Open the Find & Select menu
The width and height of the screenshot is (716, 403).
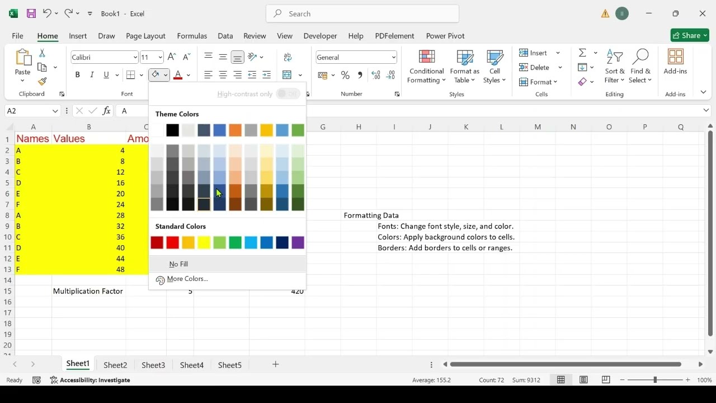tap(640, 67)
